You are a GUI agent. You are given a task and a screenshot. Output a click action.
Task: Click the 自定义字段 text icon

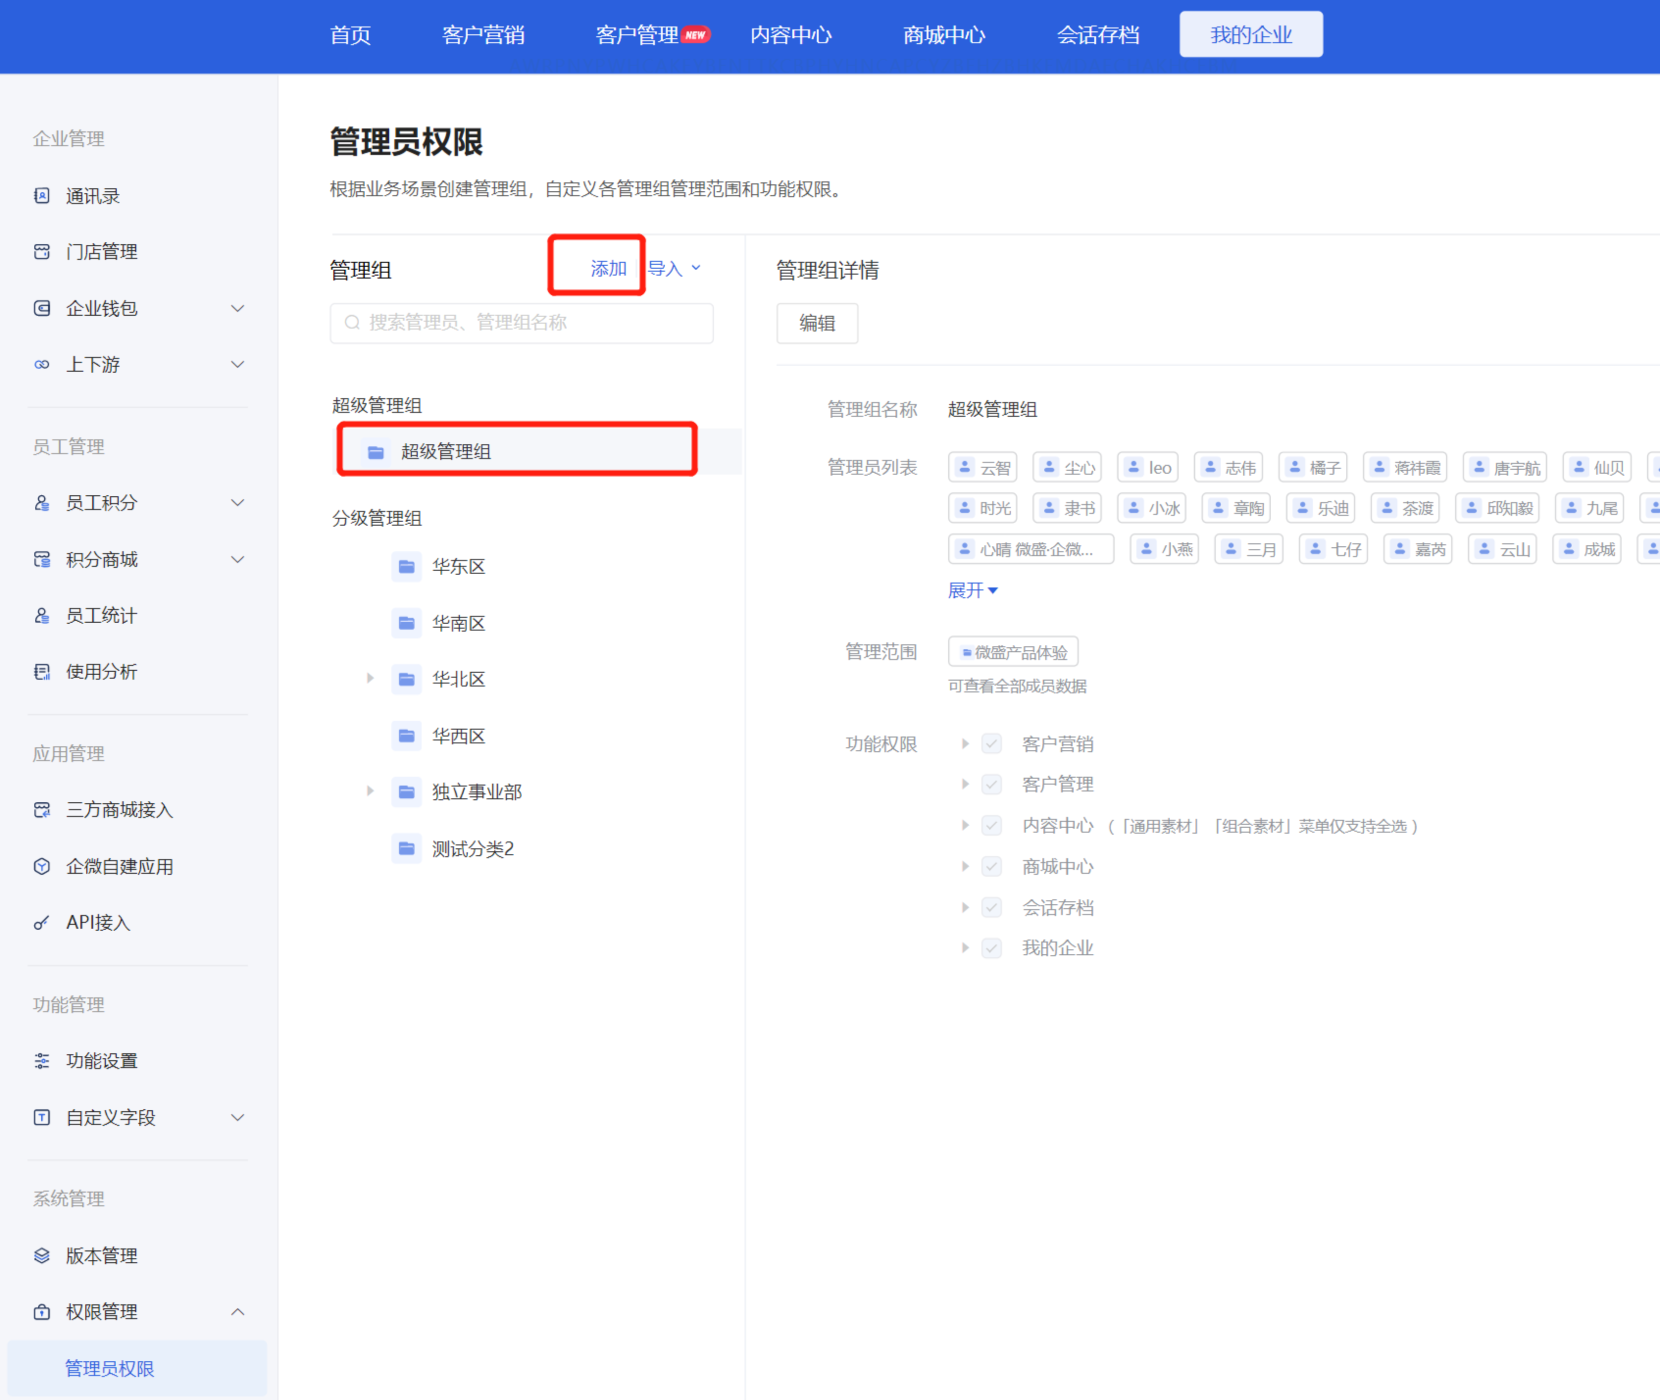(x=42, y=1118)
